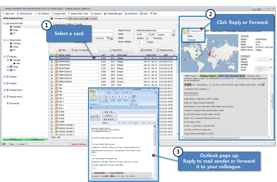
Task: Star the first LEO 1 row
Action: point(51,98)
